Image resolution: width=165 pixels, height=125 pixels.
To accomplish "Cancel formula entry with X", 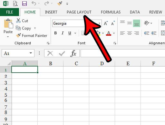I will click(x=50, y=53).
